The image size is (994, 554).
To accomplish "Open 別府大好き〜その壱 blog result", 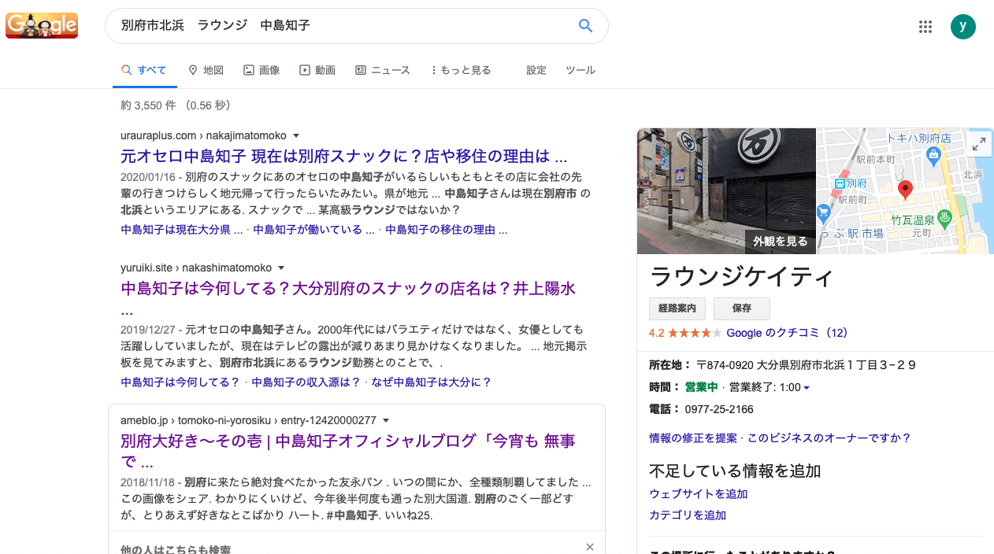I will pyautogui.click(x=348, y=450).
